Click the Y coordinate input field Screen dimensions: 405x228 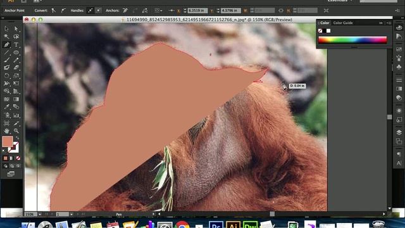click(x=230, y=11)
